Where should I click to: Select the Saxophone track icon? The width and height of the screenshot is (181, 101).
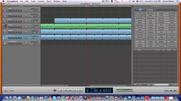(5, 43)
